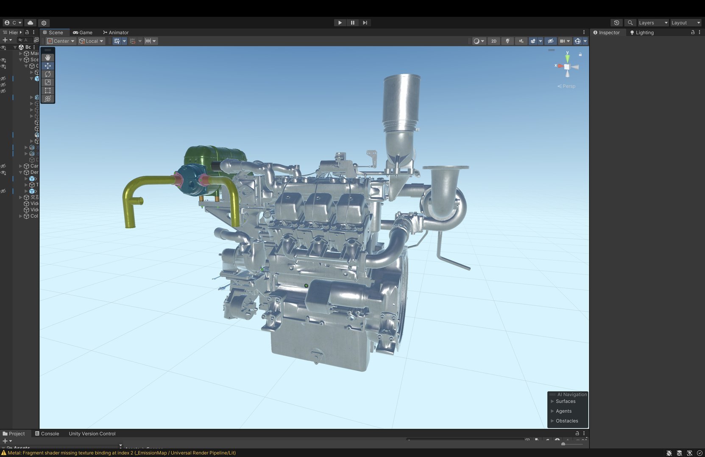Toggle visibility eye for Car object
The height and width of the screenshot is (457, 705).
[3, 166]
